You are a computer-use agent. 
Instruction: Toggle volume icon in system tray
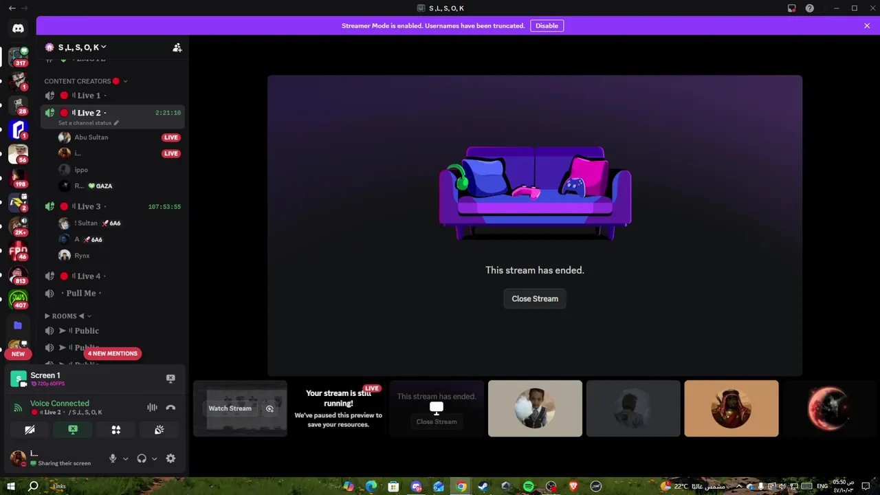pyautogui.click(x=782, y=486)
